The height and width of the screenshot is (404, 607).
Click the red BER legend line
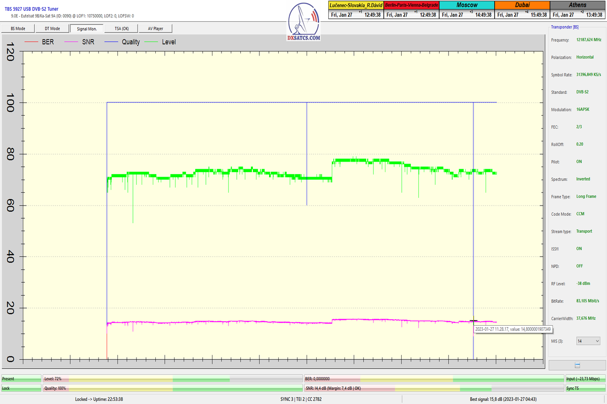(31, 42)
